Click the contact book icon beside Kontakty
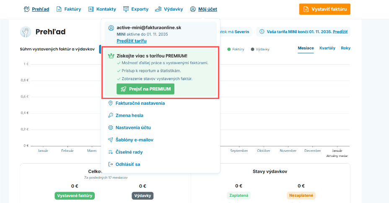 point(91,9)
